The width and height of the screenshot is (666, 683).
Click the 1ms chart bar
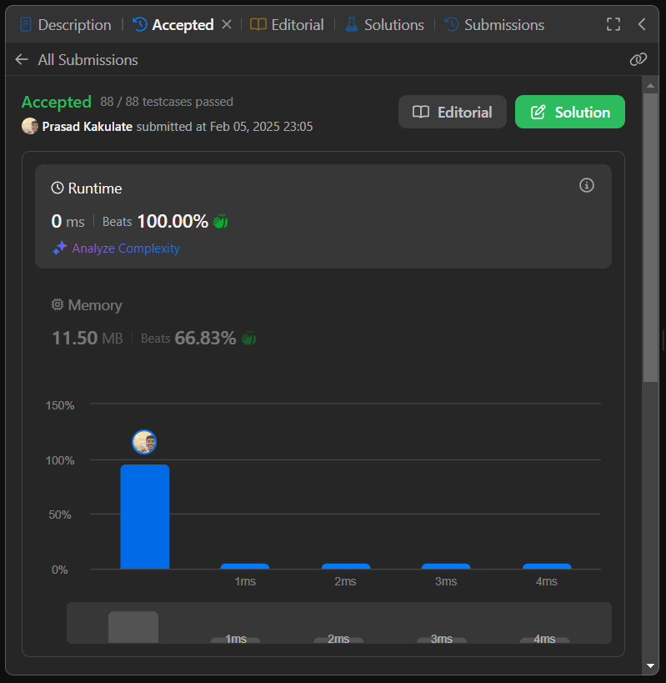coord(244,566)
